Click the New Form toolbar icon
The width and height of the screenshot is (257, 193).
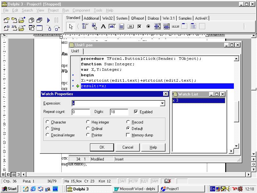pyautogui.click(x=39, y=28)
